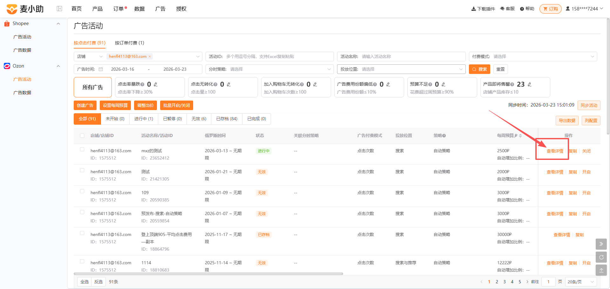Click the Ozon platform icon
Viewport: 610px width, 289px height.
(x=7, y=66)
